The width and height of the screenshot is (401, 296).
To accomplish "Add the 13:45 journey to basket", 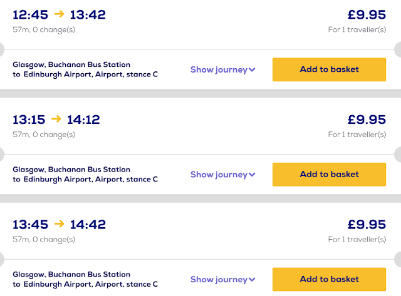I will [x=329, y=279].
